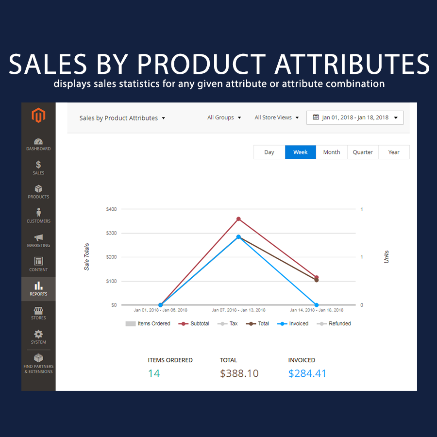Click the Invoiced value $284.41
Image resolution: width=437 pixels, height=437 pixels.
click(307, 373)
